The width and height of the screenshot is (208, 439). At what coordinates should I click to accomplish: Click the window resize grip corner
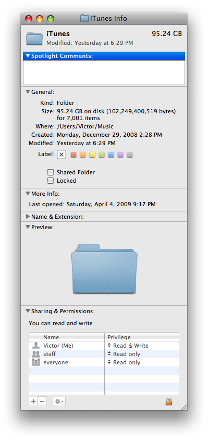[184, 407]
